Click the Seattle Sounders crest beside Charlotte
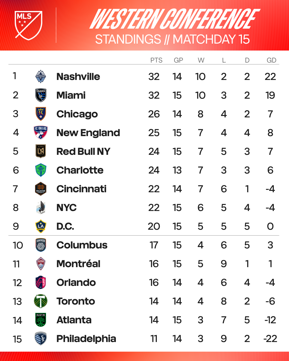Screen dimensions: 289x361 click(x=41, y=170)
